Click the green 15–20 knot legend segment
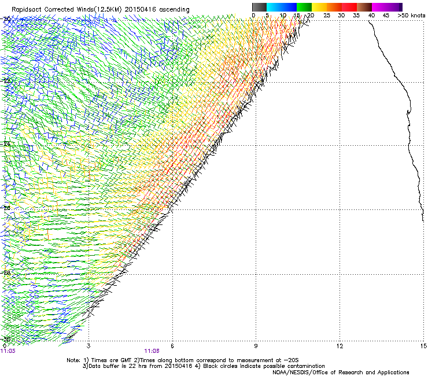 [x=304, y=7]
